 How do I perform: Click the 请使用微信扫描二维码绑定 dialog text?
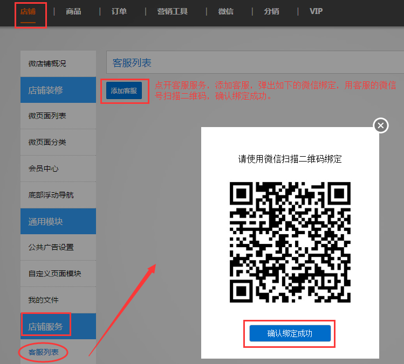coord(290,159)
